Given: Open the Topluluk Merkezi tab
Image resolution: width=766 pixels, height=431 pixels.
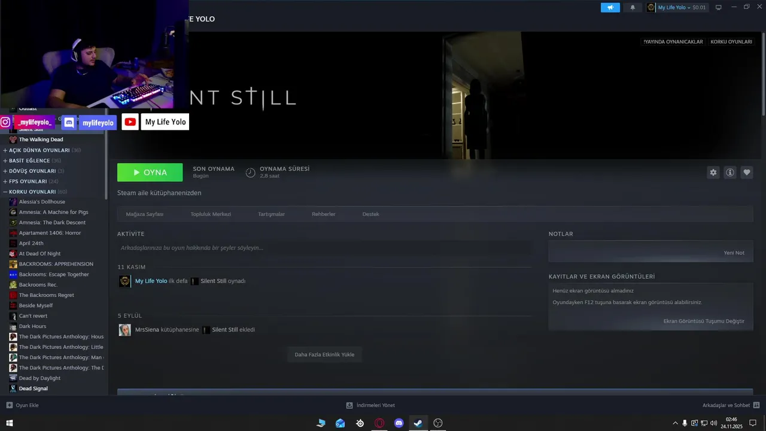Looking at the screenshot, I should point(211,214).
